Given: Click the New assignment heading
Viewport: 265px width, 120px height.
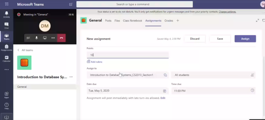Looking at the screenshot, I should point(99,39).
